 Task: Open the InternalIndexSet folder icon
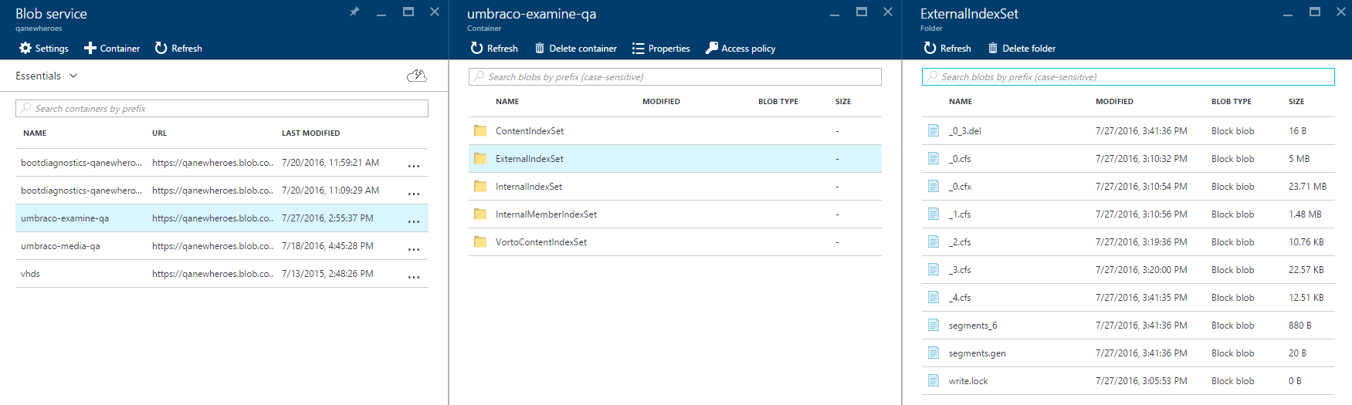[x=480, y=186]
